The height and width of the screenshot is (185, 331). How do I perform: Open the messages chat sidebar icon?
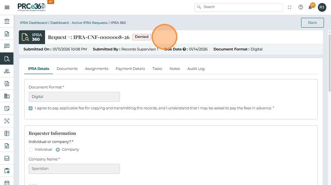click(7, 46)
